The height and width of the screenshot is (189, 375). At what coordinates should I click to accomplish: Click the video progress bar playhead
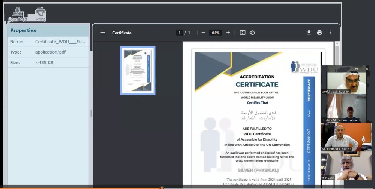tap(162, 188)
